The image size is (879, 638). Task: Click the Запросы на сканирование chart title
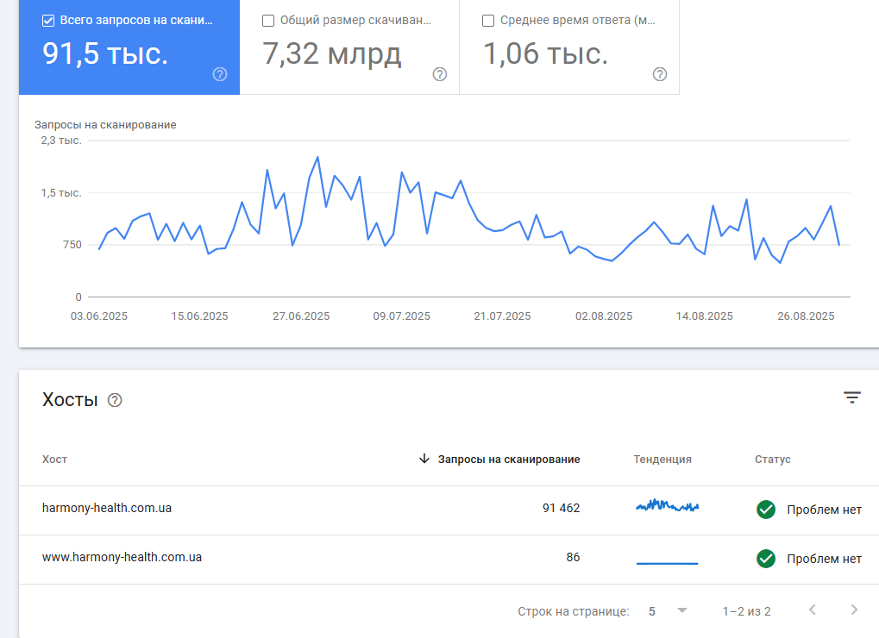(x=105, y=125)
